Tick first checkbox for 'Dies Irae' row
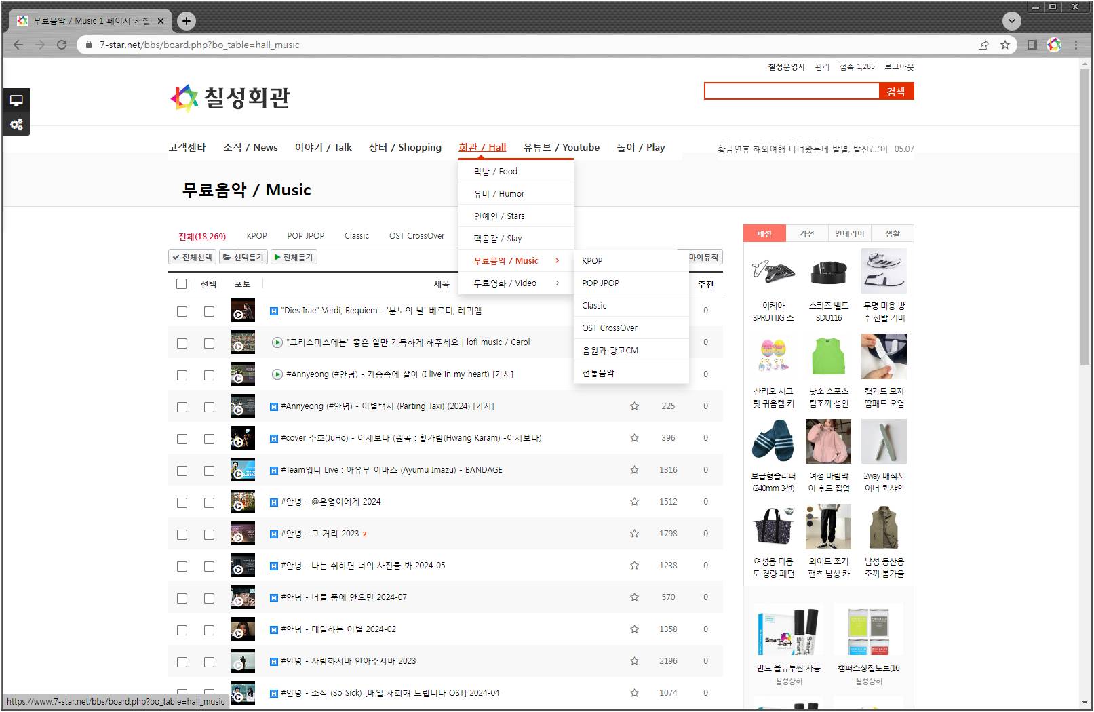Screen dimensions: 1094x712 [182, 311]
